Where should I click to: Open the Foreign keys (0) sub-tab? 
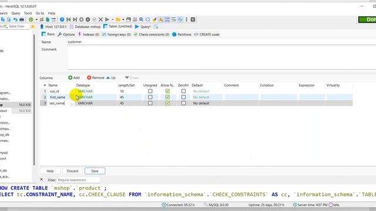116,35
